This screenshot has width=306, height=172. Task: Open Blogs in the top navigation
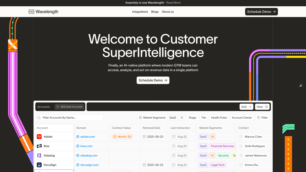click(155, 12)
